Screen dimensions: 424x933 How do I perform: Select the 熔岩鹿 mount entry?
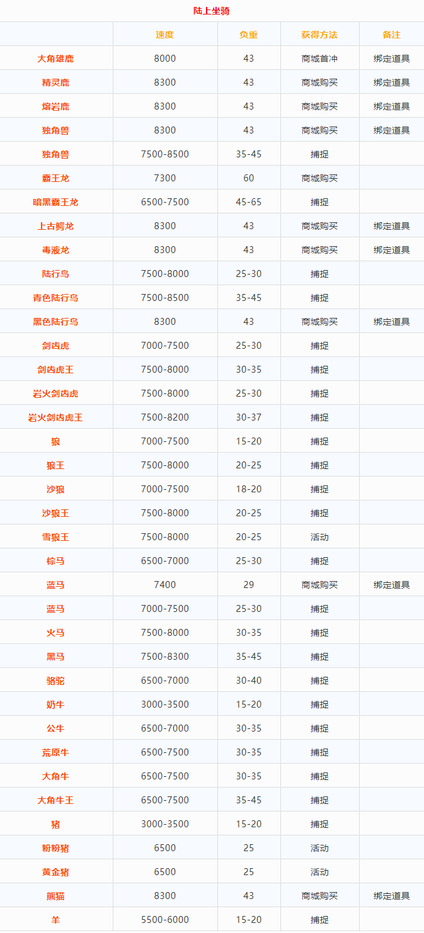point(55,106)
